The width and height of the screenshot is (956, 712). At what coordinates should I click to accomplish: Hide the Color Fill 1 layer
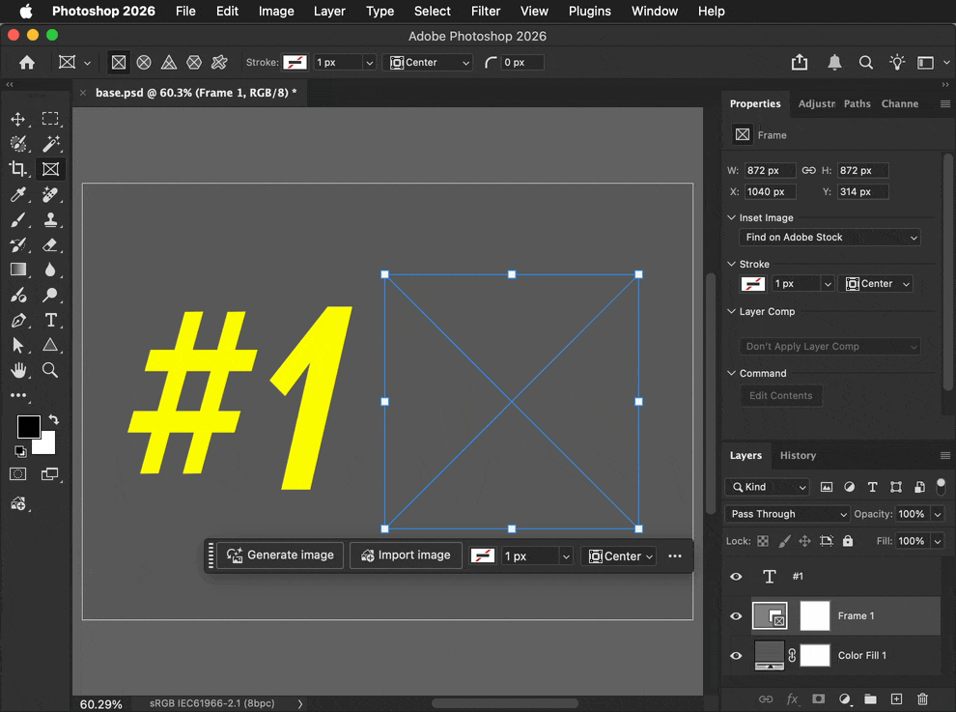click(x=736, y=656)
